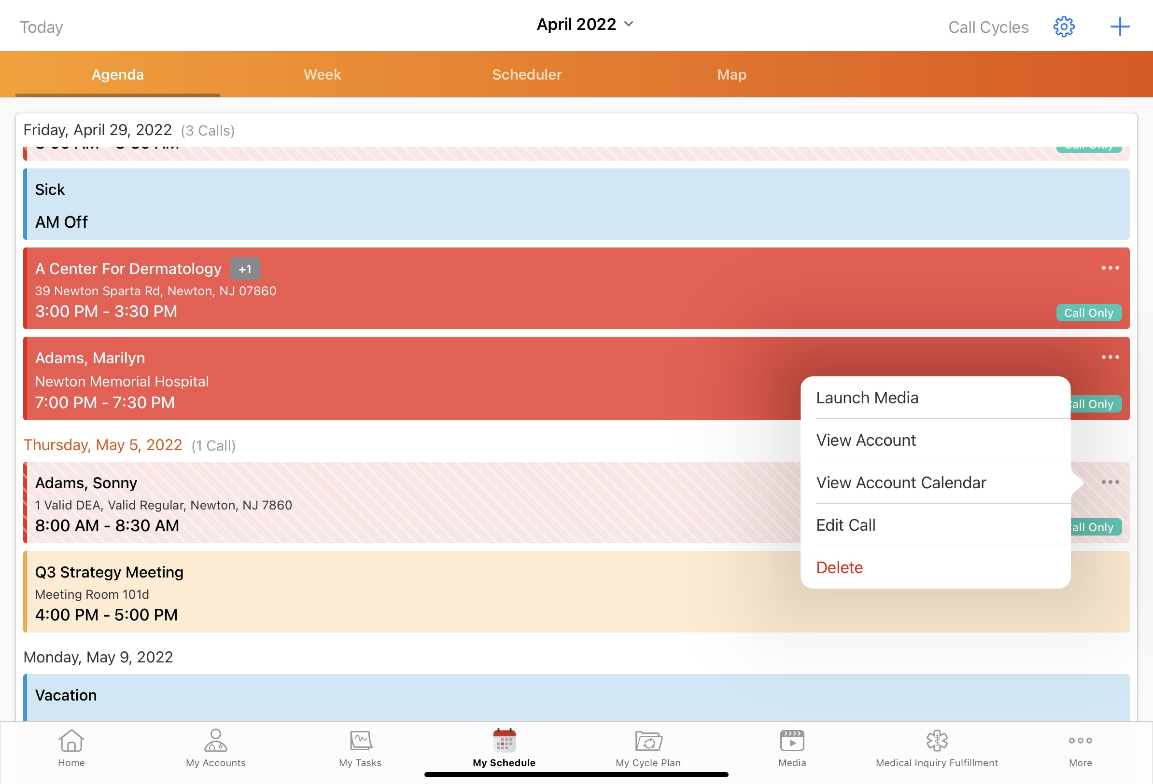Open ellipsis menu on Dermatology call
The width and height of the screenshot is (1153, 784).
1110,268
